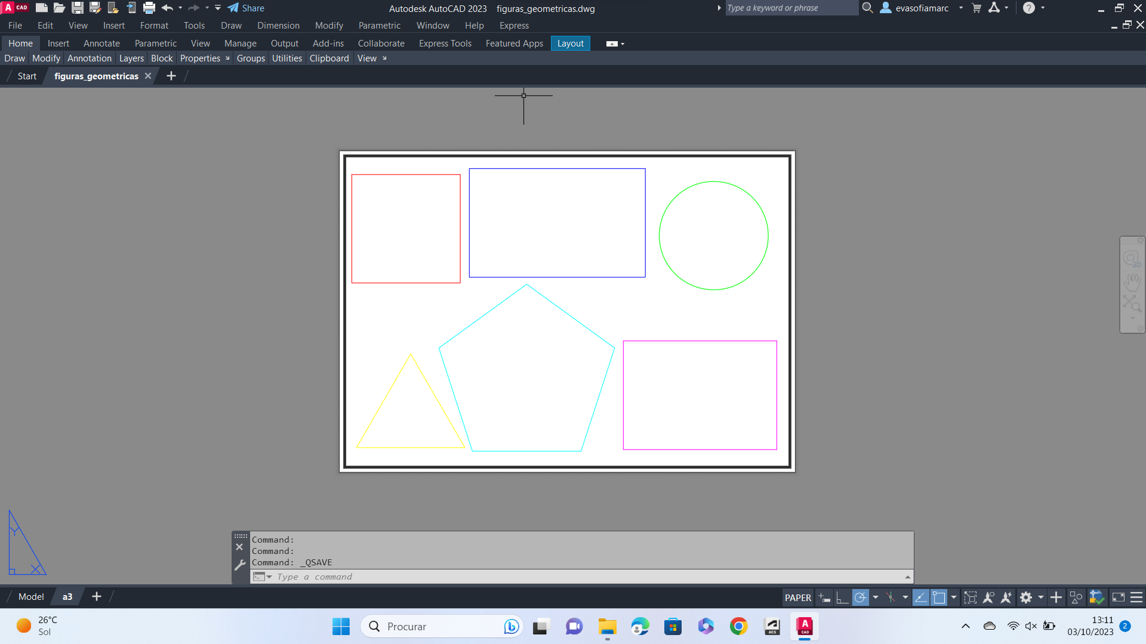This screenshot has width=1146, height=644.
Task: Click the Autodesk App Store cart icon
Action: 976,8
